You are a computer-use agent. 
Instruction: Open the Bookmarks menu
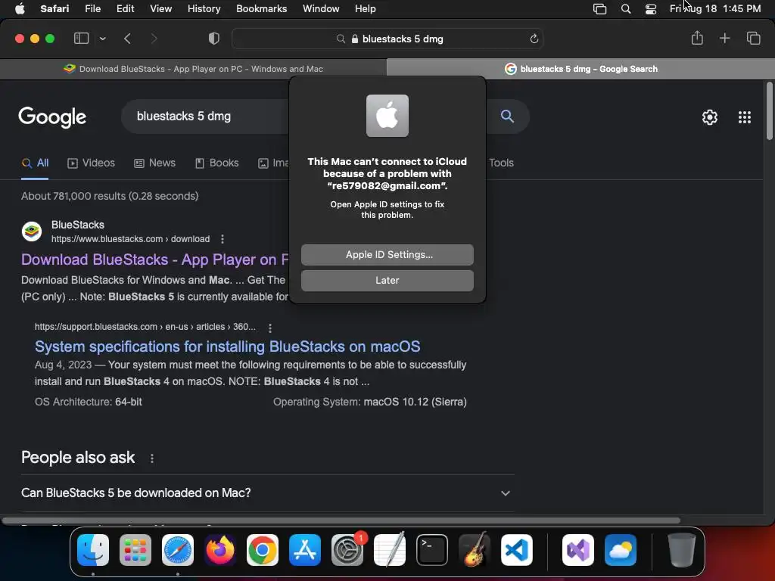(261, 8)
